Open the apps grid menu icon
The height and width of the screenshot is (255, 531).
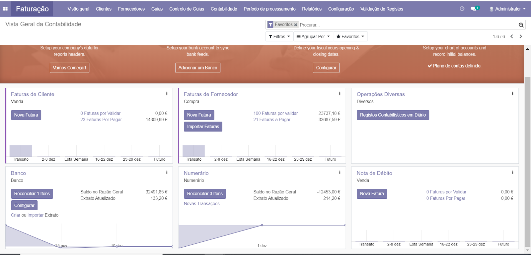coord(5,9)
